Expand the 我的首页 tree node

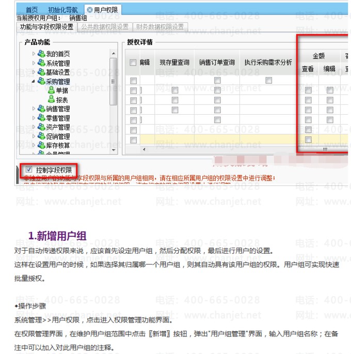tap(34, 54)
